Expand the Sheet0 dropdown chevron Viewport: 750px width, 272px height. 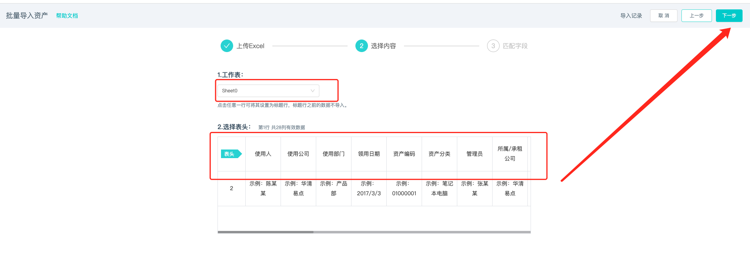pos(313,91)
